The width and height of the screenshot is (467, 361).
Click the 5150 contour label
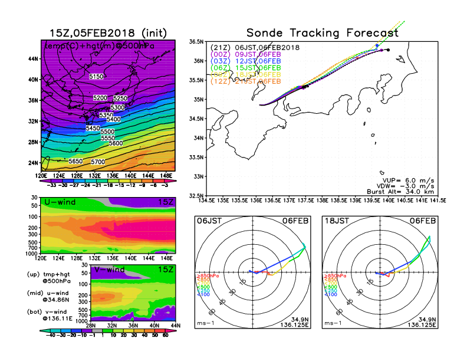click(96, 77)
